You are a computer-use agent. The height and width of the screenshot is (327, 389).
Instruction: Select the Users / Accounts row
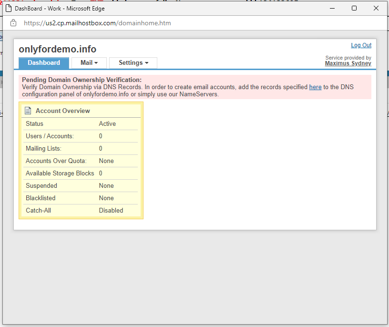[x=81, y=136]
